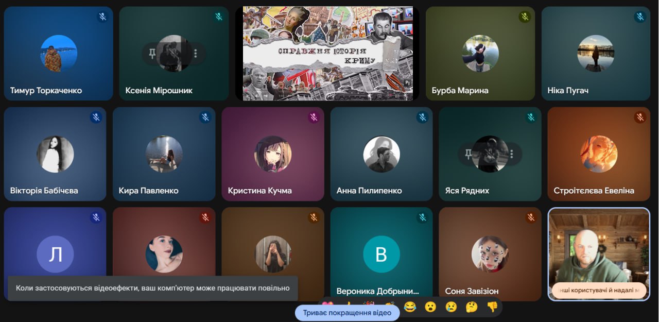Open three-dot menu on Яся Рядних's tile
659x322 pixels.
(x=512, y=154)
